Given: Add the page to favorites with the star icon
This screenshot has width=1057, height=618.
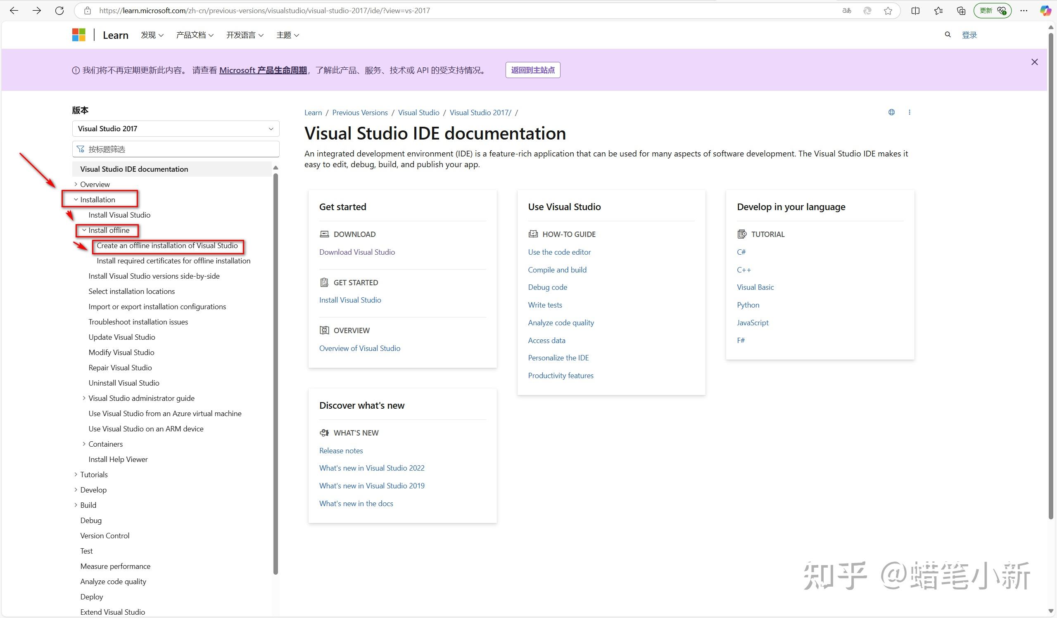Looking at the screenshot, I should click(x=888, y=10).
